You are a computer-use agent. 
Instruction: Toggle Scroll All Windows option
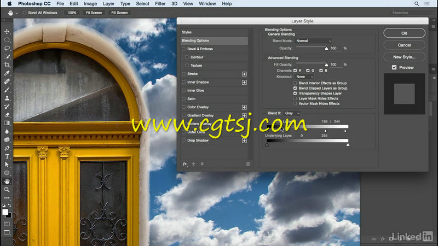click(x=25, y=13)
